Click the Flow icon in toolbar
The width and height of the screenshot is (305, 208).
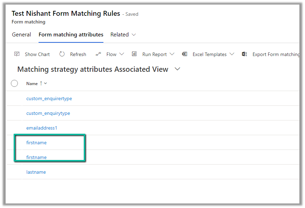(x=98, y=54)
